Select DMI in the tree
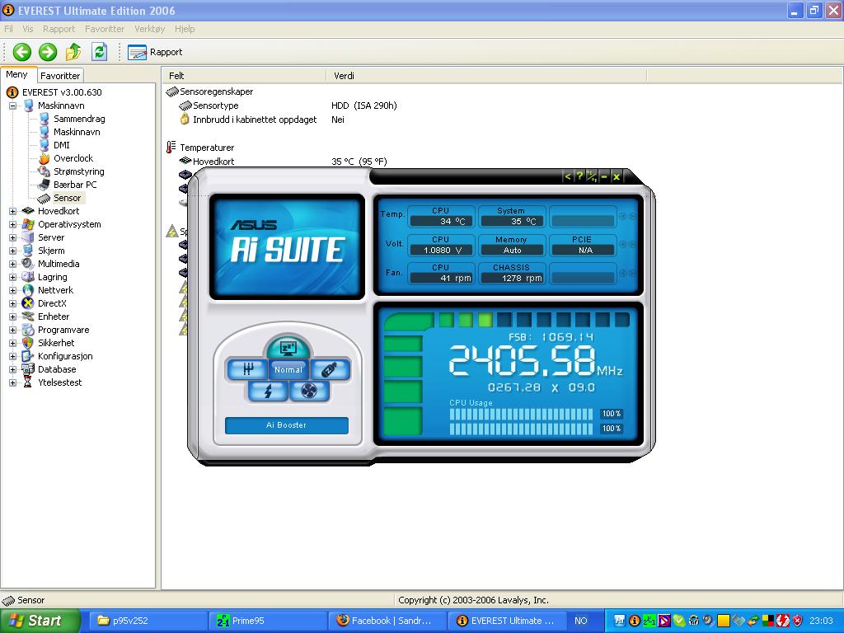Viewport: 844px width, 633px height. [61, 145]
